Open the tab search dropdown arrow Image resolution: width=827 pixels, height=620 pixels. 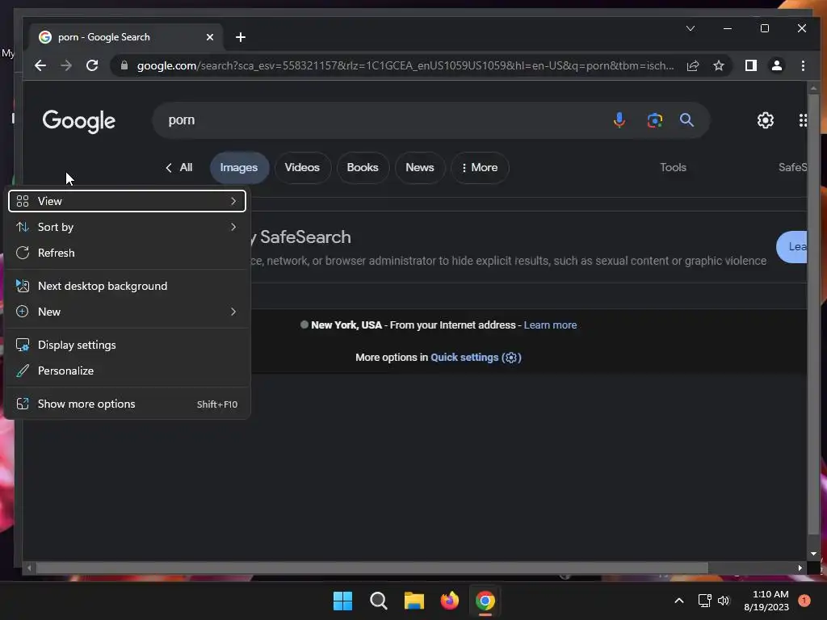(x=691, y=28)
